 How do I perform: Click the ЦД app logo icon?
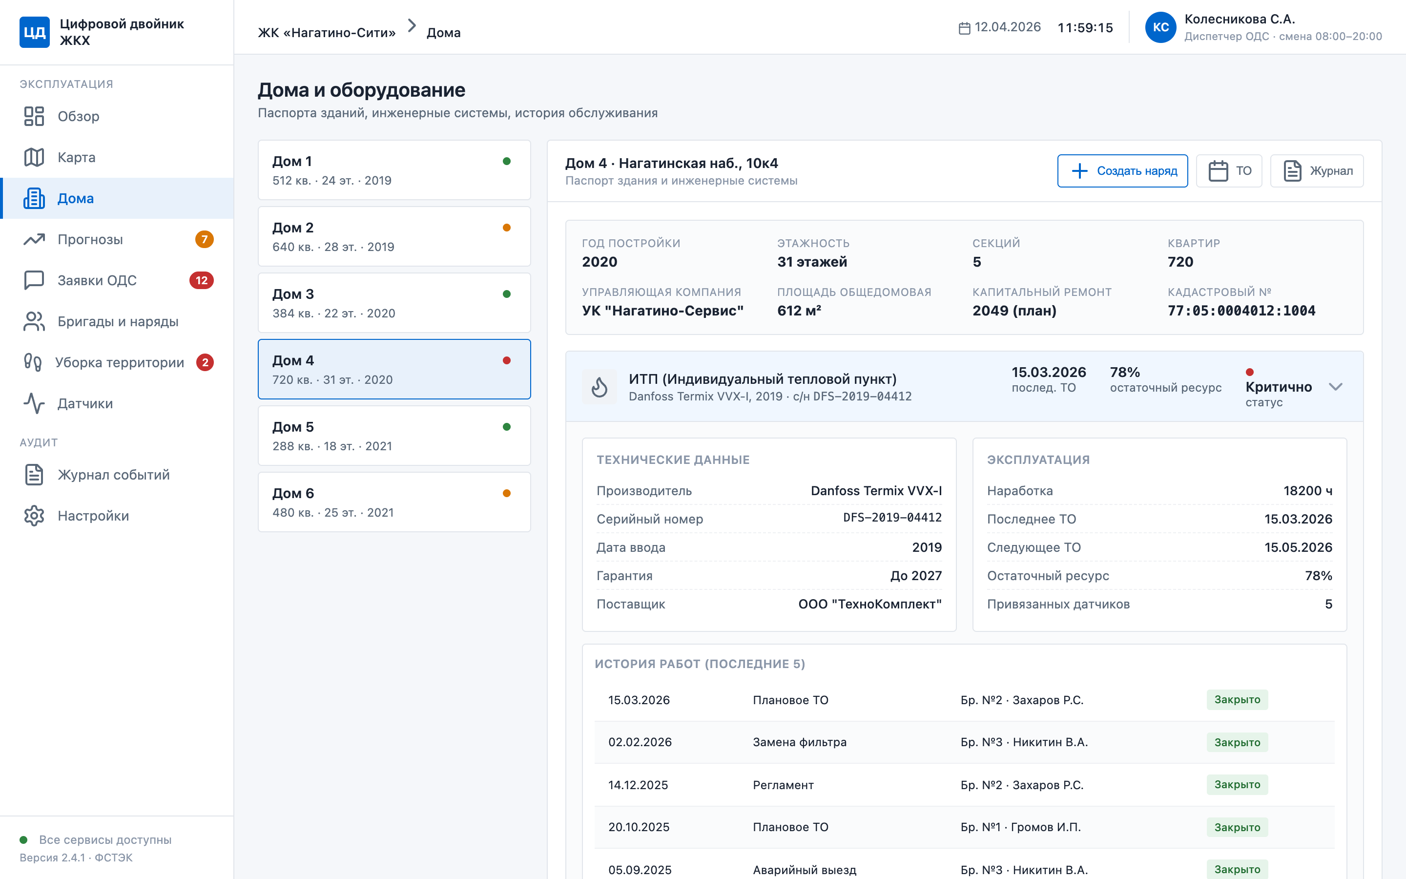click(x=34, y=32)
